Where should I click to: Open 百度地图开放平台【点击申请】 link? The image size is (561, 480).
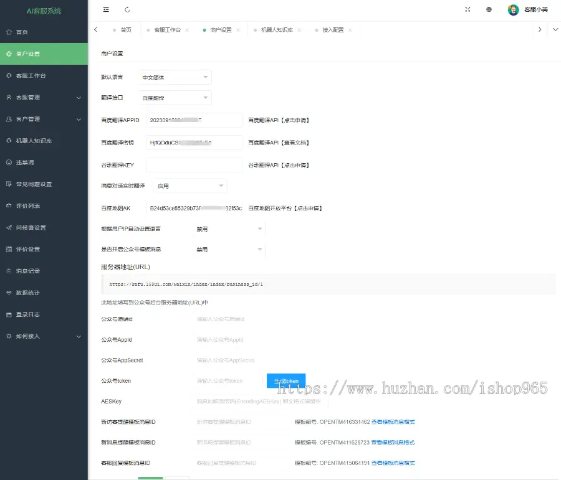(x=285, y=209)
